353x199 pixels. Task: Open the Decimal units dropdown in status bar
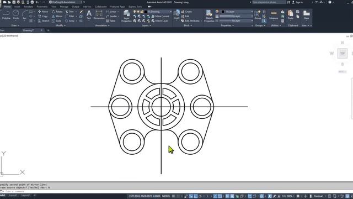[319, 196]
